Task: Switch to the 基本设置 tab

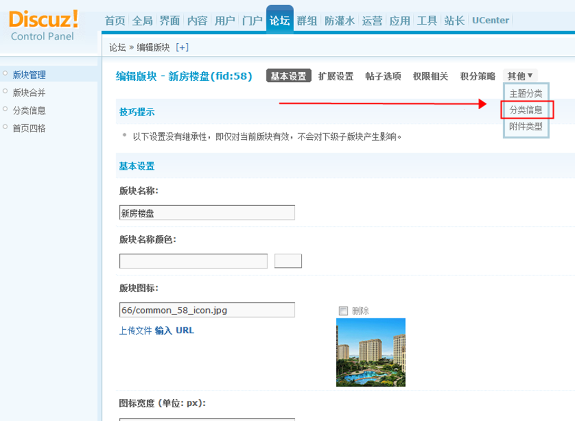Action: (x=289, y=76)
